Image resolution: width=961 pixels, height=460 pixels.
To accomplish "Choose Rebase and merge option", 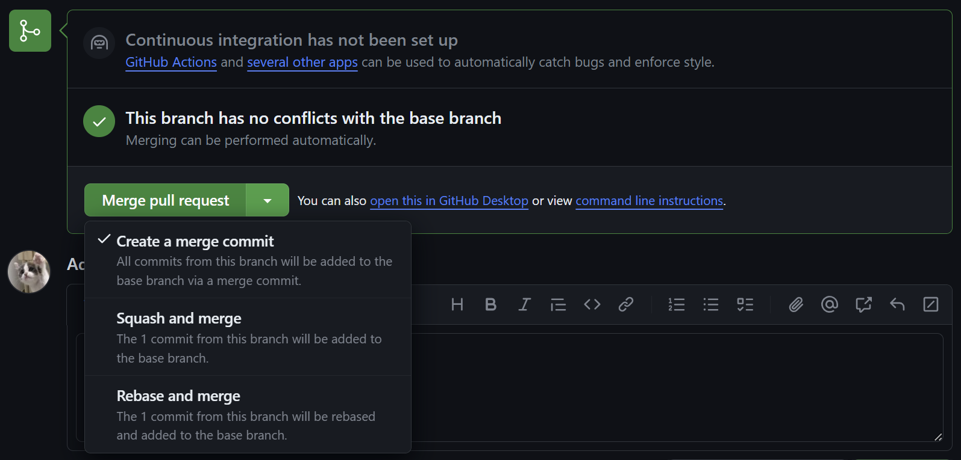I will [248, 414].
